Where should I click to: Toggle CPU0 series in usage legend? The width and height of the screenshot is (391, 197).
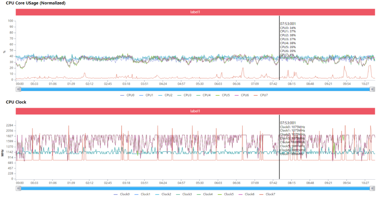point(127,95)
